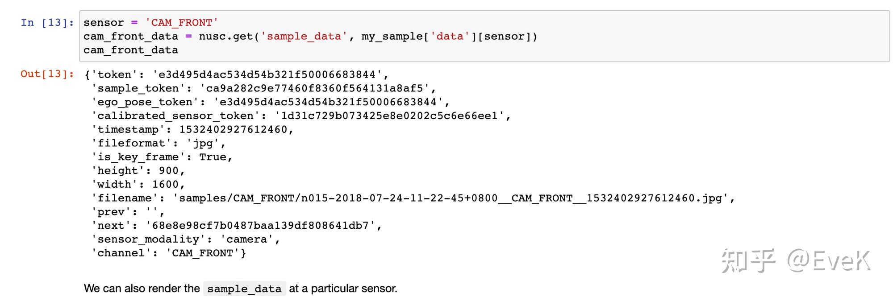Click the 'jpg' fileformat value
The width and height of the screenshot is (893, 297).
tap(203, 144)
